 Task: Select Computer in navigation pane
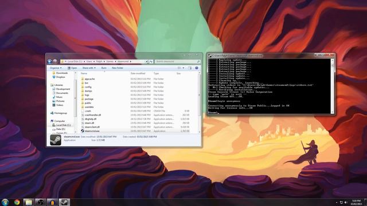(57, 121)
